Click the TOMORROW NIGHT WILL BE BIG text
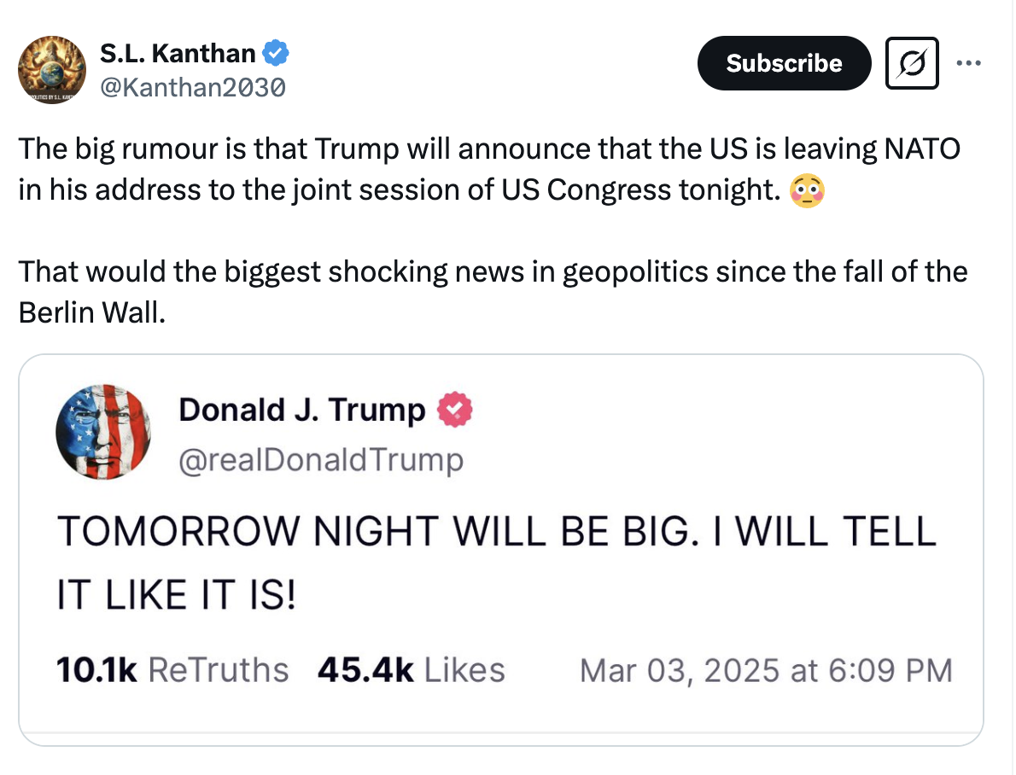The width and height of the screenshot is (1016, 775). (496, 532)
